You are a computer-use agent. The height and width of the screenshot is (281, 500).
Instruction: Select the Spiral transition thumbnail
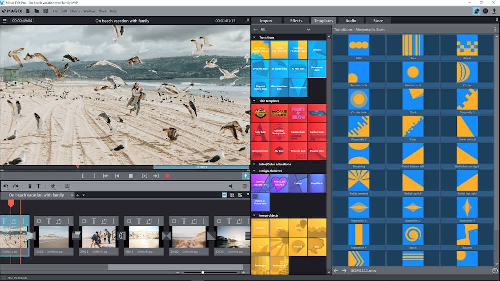[413, 234]
